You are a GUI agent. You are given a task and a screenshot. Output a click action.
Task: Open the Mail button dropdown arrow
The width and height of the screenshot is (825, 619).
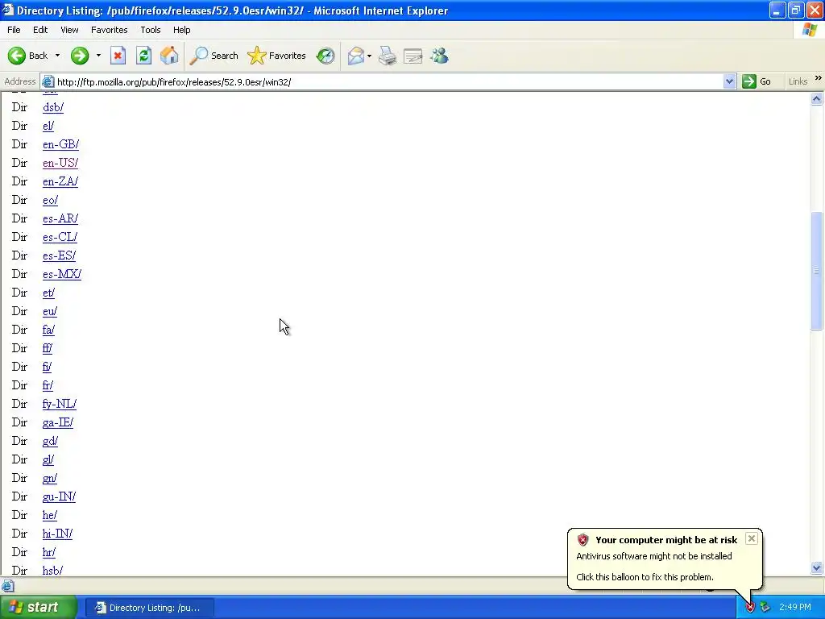coord(369,56)
